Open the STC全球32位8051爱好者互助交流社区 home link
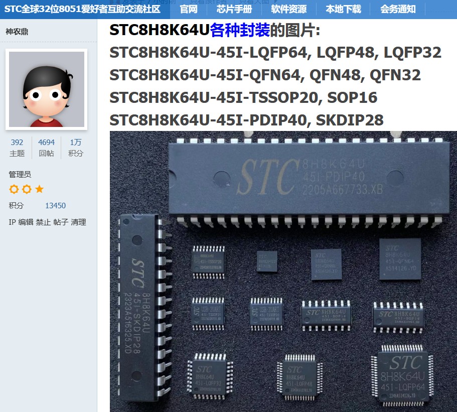The image size is (457, 412). [x=82, y=9]
